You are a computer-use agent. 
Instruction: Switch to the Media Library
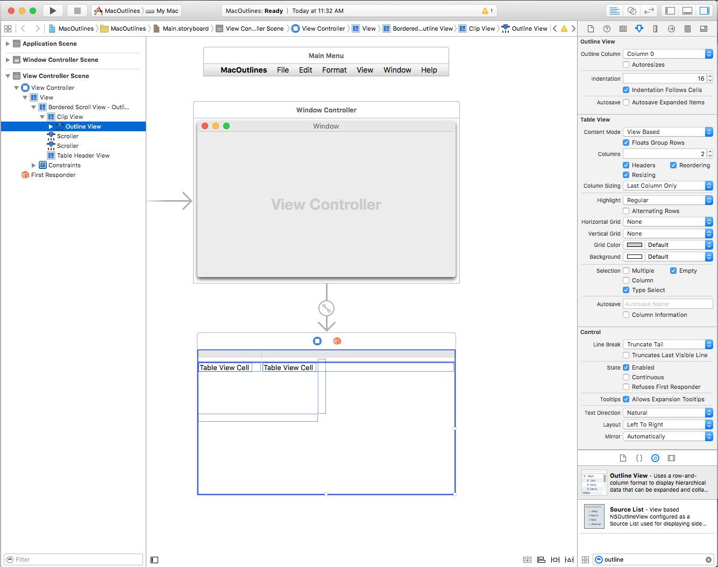tap(671, 458)
